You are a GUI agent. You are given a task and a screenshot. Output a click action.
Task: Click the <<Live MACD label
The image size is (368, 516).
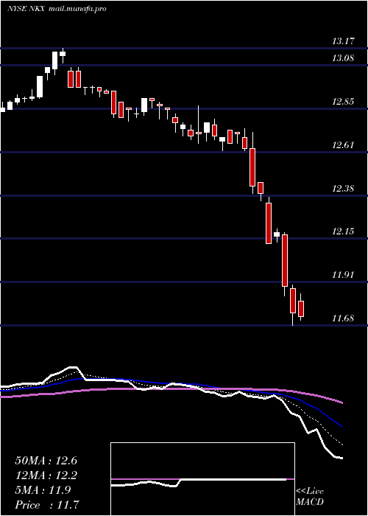(310, 497)
